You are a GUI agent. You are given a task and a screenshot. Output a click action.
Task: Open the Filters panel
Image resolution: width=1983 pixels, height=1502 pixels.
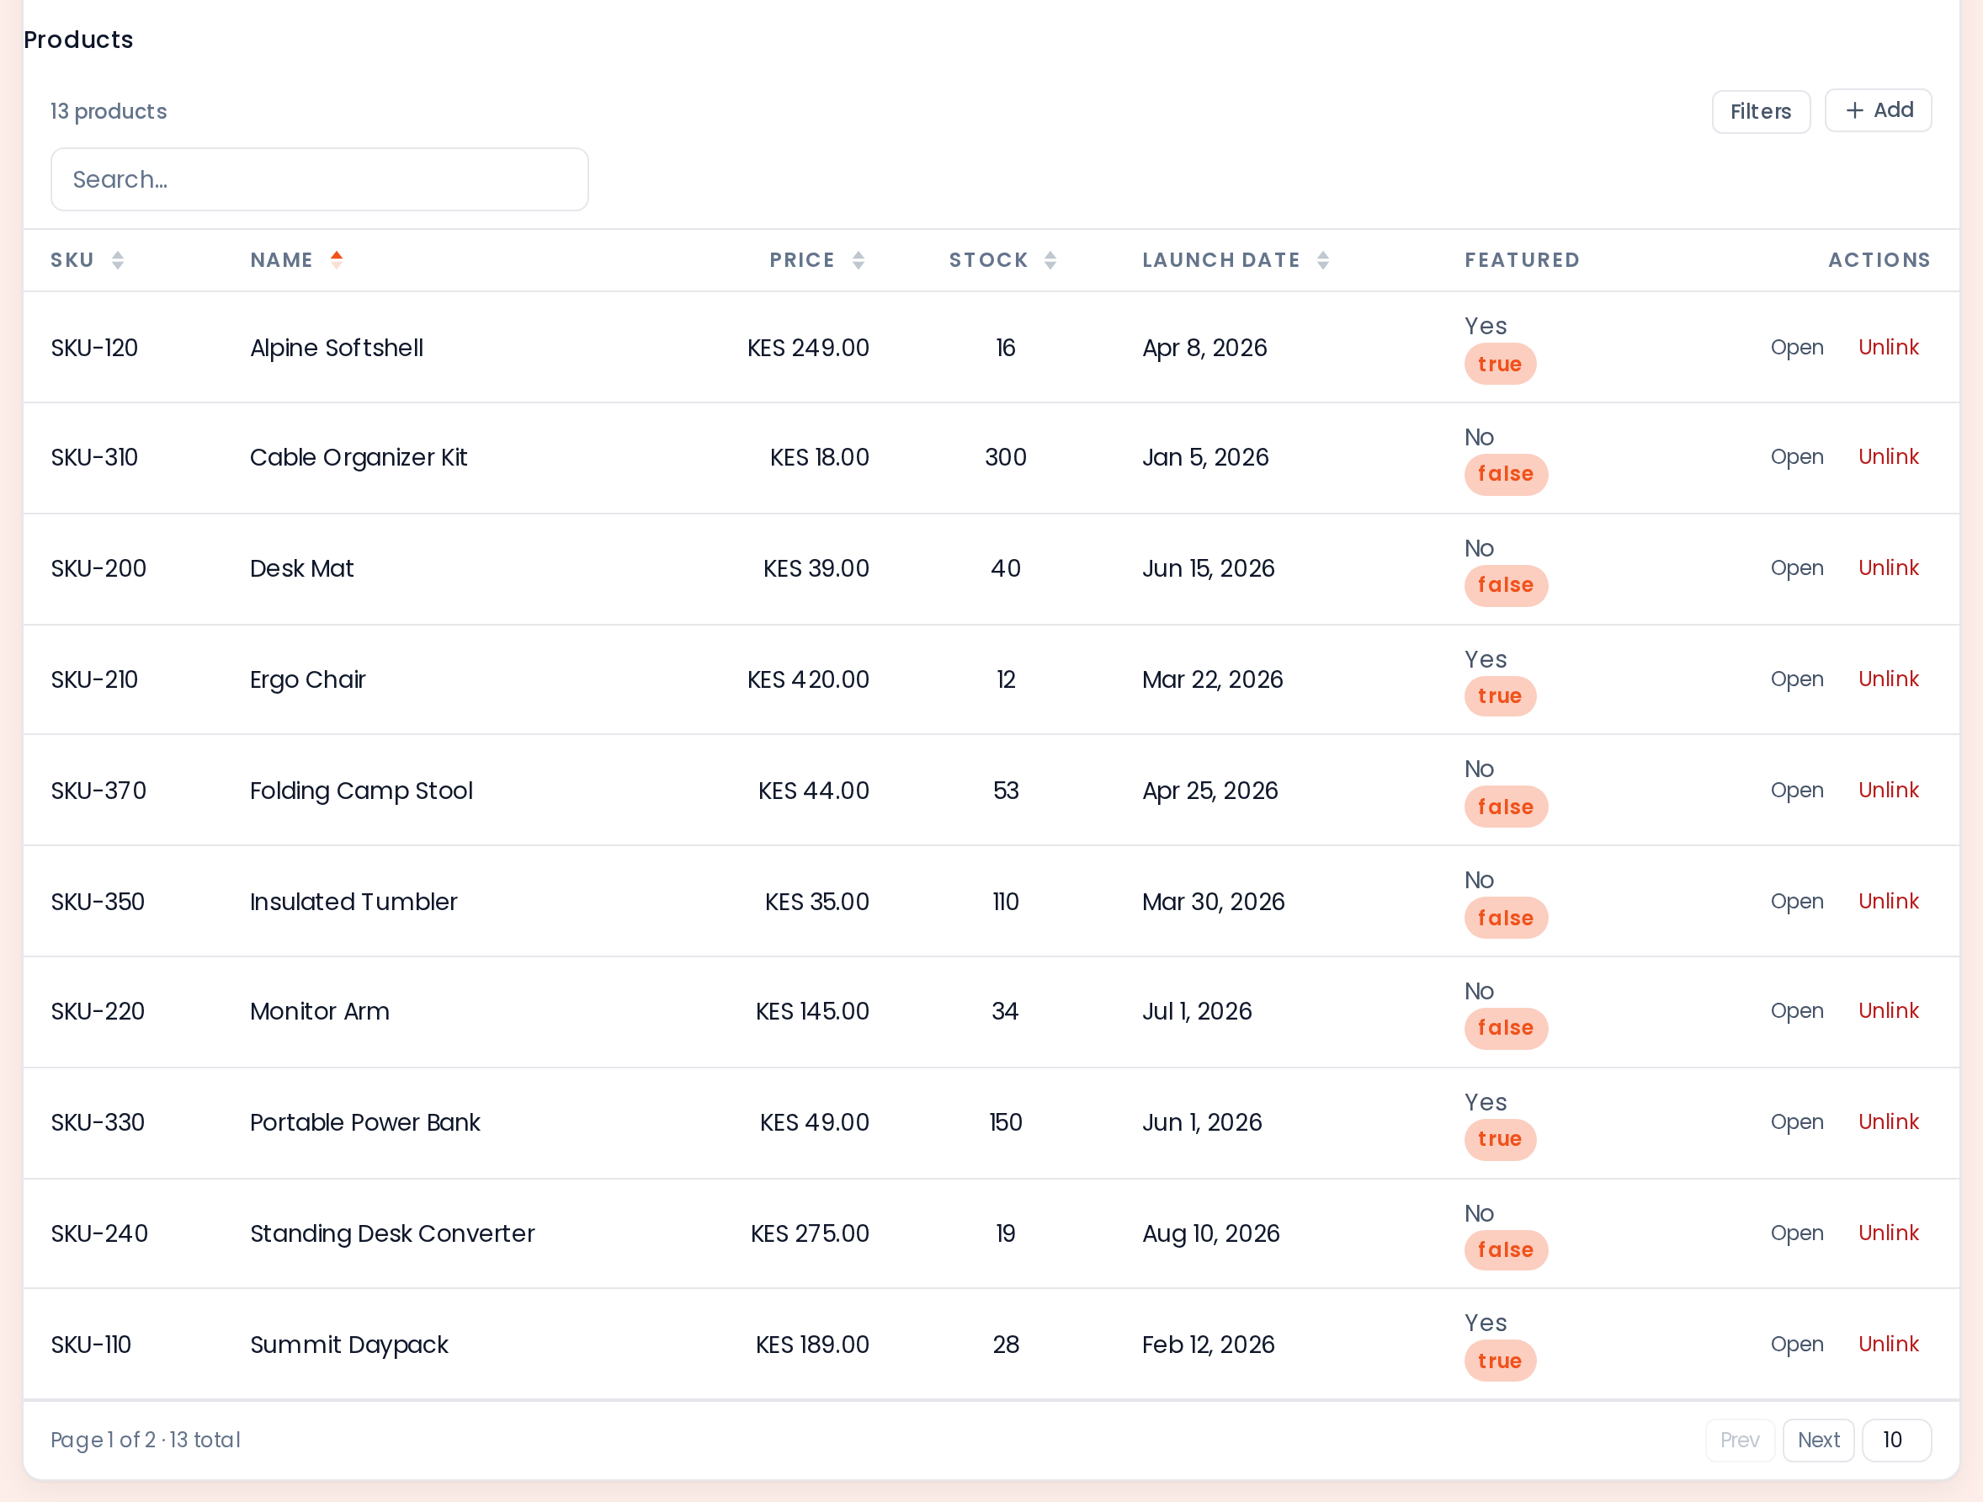coord(1761,111)
